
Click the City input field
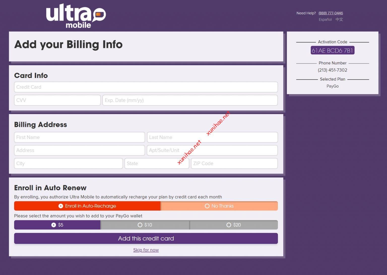(x=68, y=163)
